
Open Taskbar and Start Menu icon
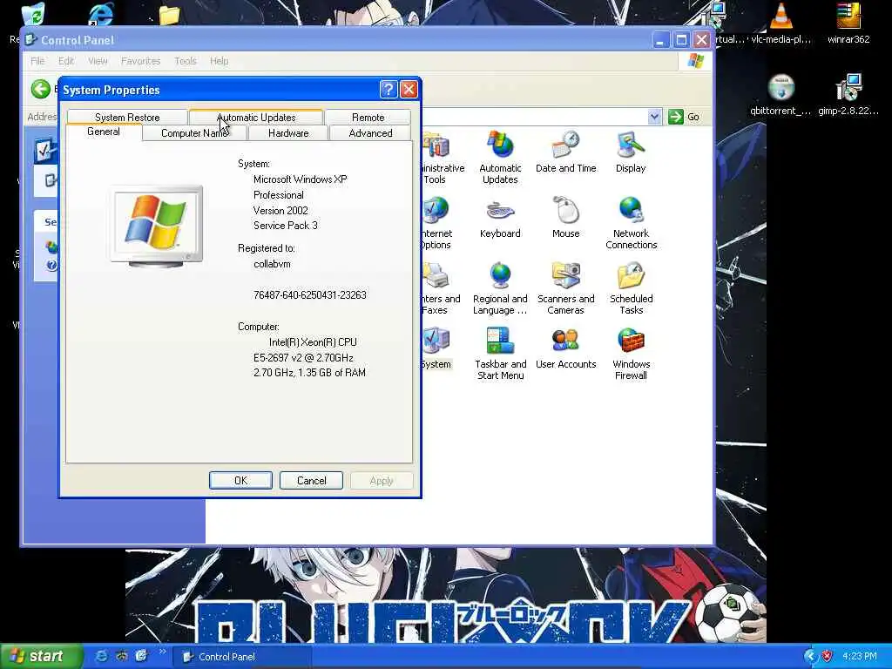pyautogui.click(x=500, y=354)
